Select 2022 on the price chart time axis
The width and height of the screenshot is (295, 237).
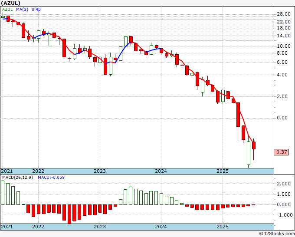(38, 171)
